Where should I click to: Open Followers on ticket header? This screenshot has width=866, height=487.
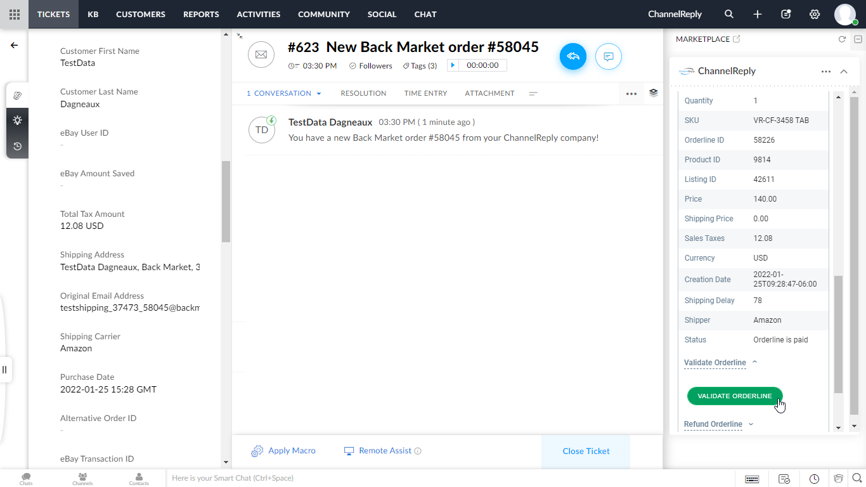(x=371, y=65)
